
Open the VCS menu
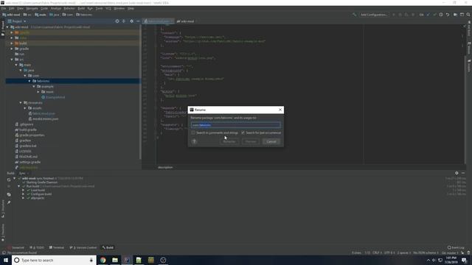pos(108,8)
